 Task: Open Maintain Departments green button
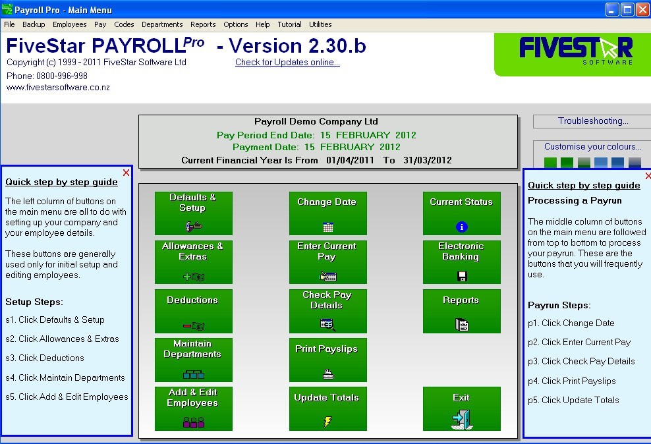[194, 360]
